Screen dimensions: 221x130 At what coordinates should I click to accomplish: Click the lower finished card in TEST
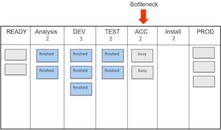[113, 72]
